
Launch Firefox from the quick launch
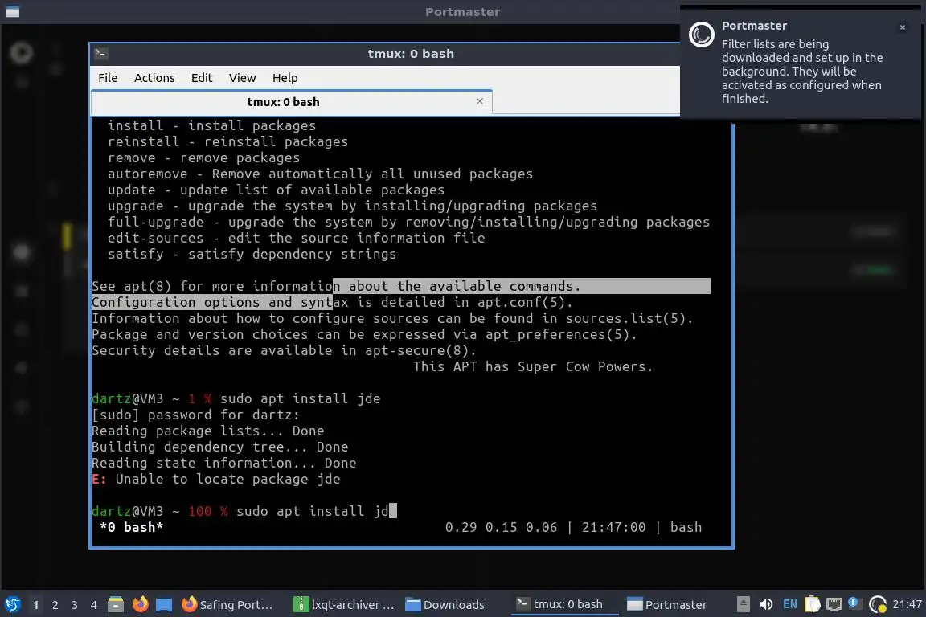(x=140, y=604)
